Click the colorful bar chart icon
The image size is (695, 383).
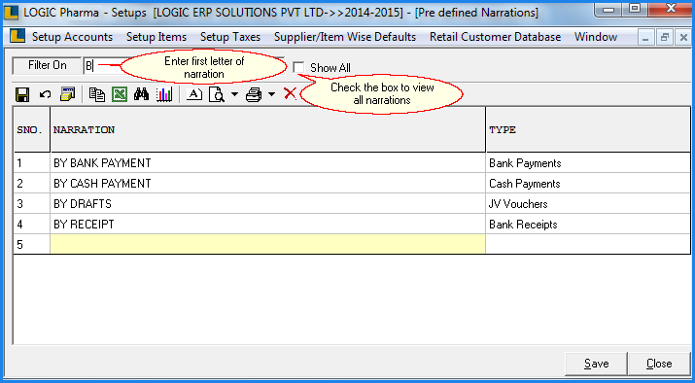tap(164, 94)
